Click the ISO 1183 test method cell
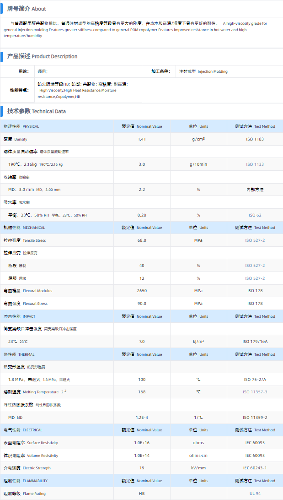 point(255,139)
